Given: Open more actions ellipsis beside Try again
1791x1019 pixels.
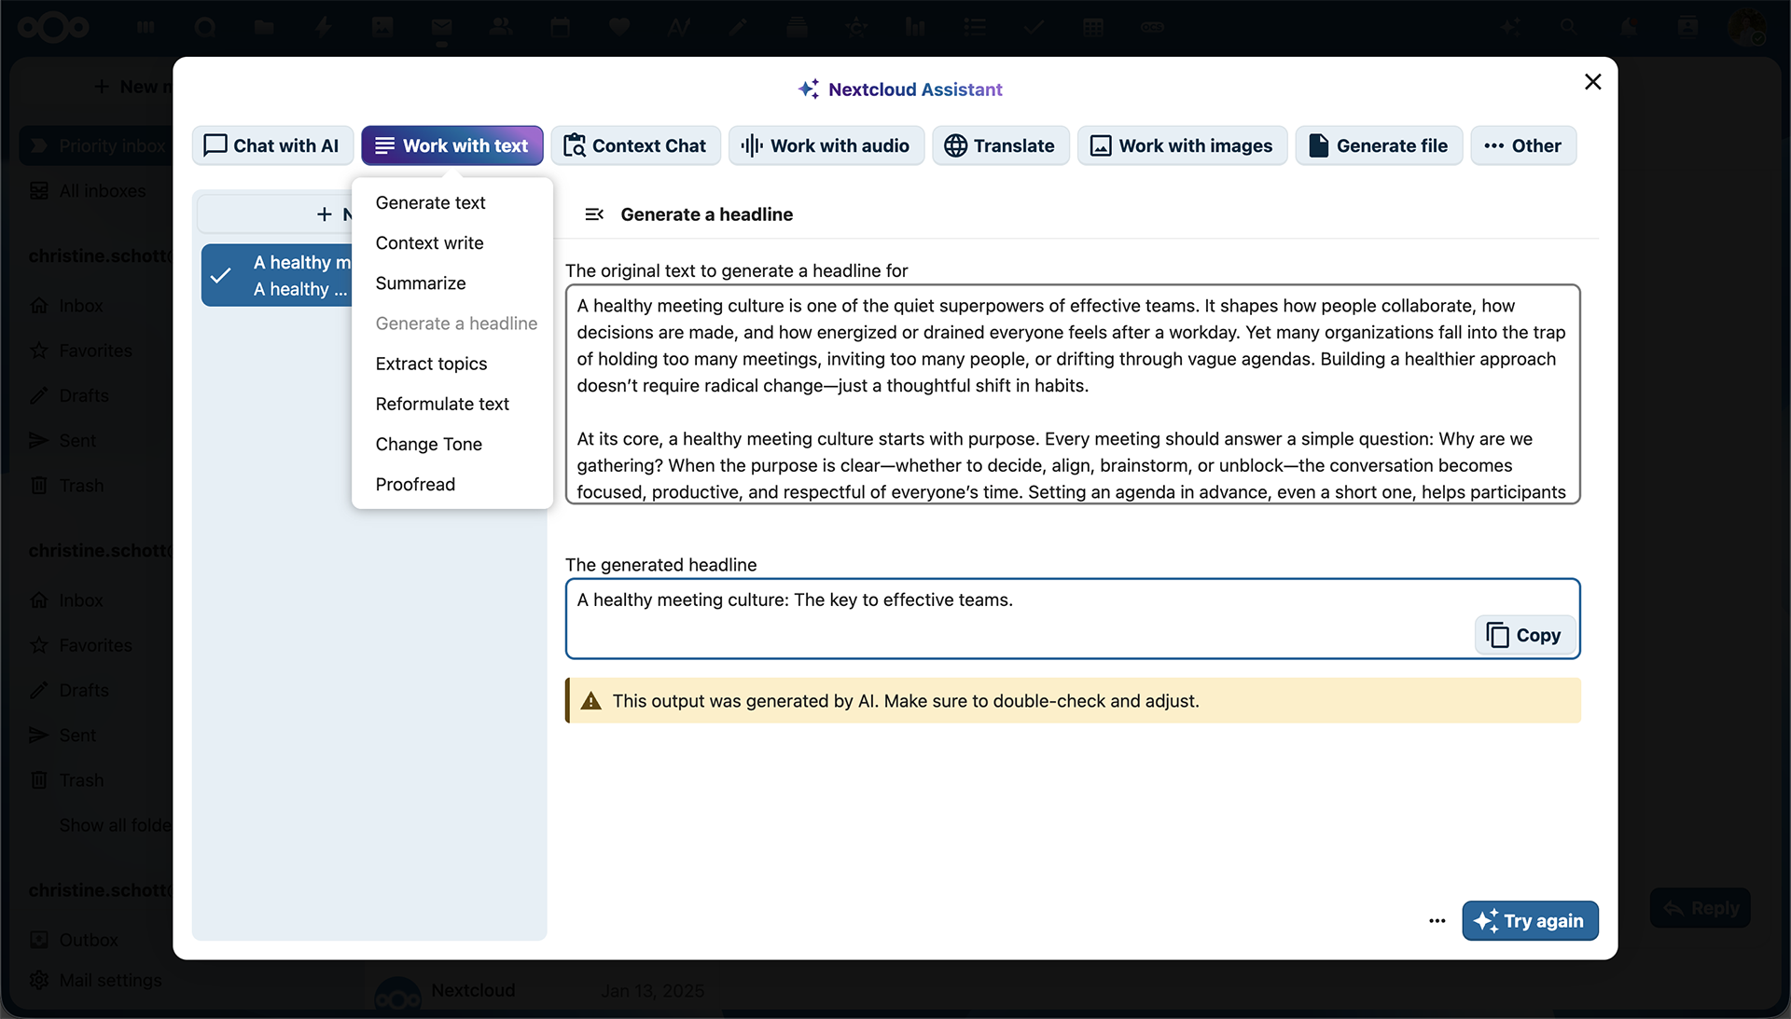Looking at the screenshot, I should point(1437,921).
